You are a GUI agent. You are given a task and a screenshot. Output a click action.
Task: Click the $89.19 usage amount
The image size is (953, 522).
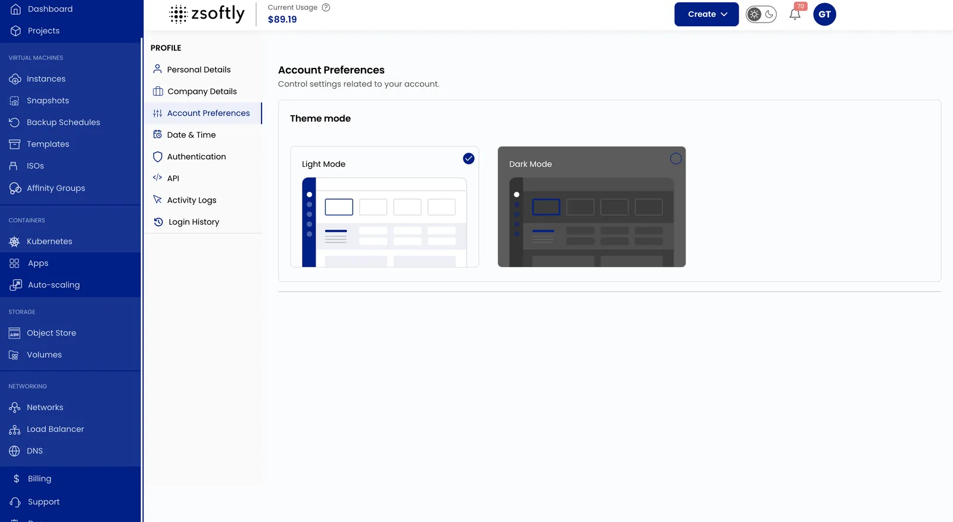point(282,20)
